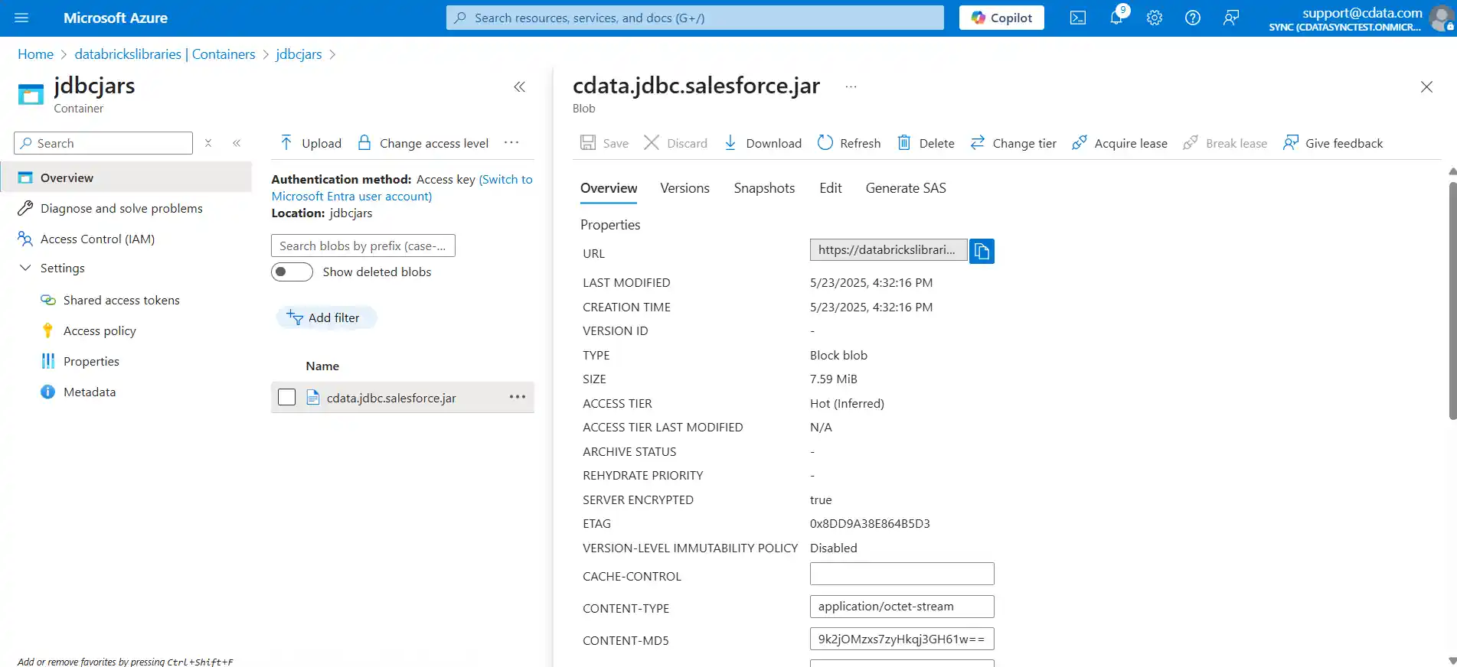This screenshot has width=1457, height=667.
Task: Click the Upload icon in container toolbar
Action: tap(286, 143)
